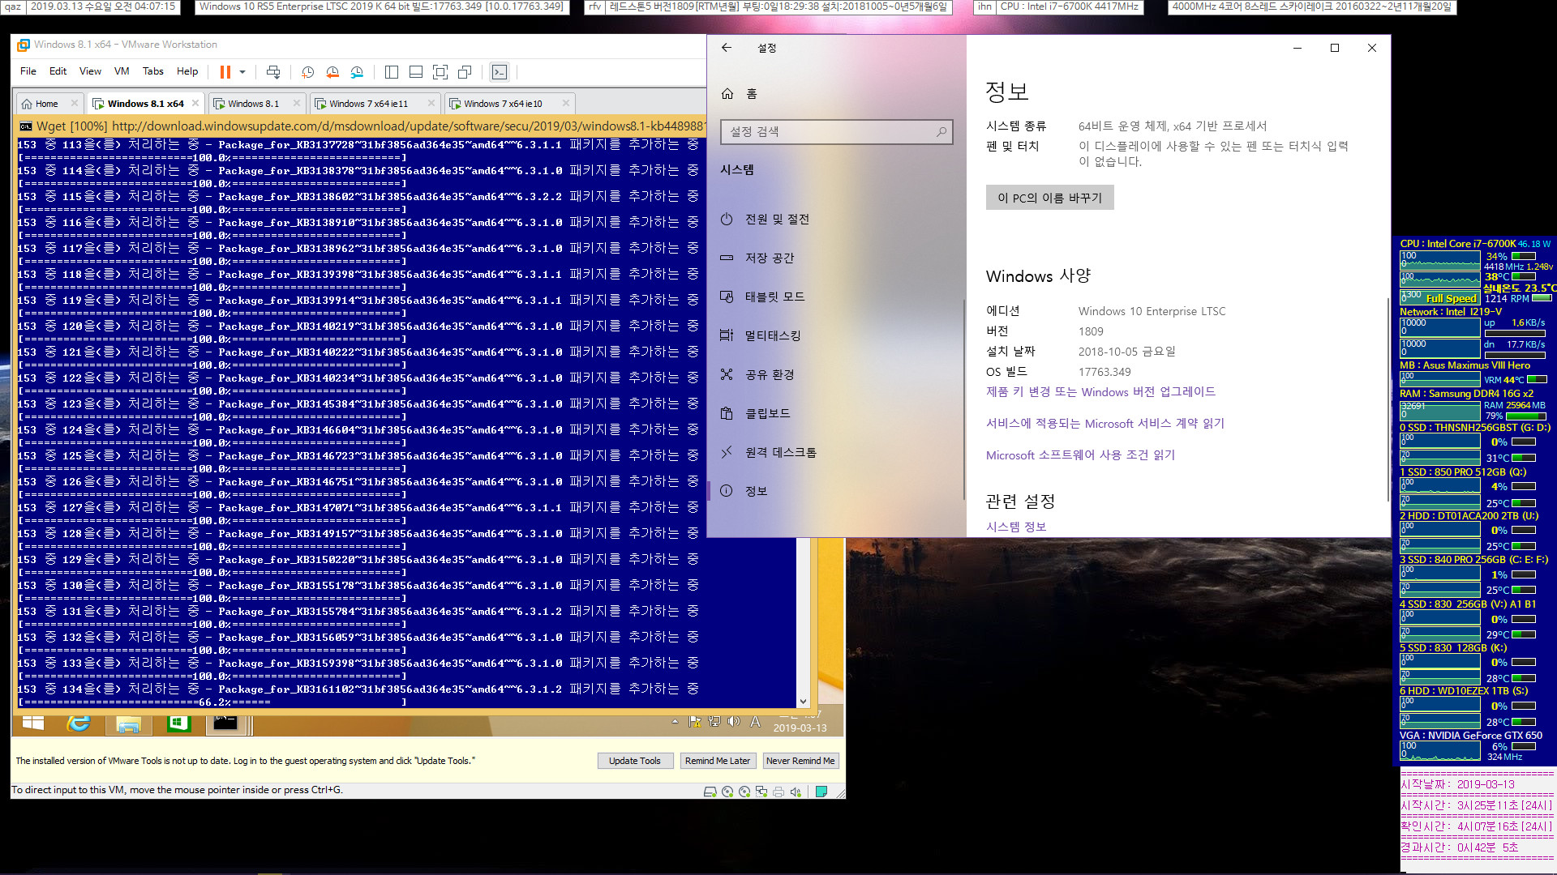Switch to the Windows 7 x64 ie10 tab
Viewport: 1557px width, 875px height.
point(503,104)
